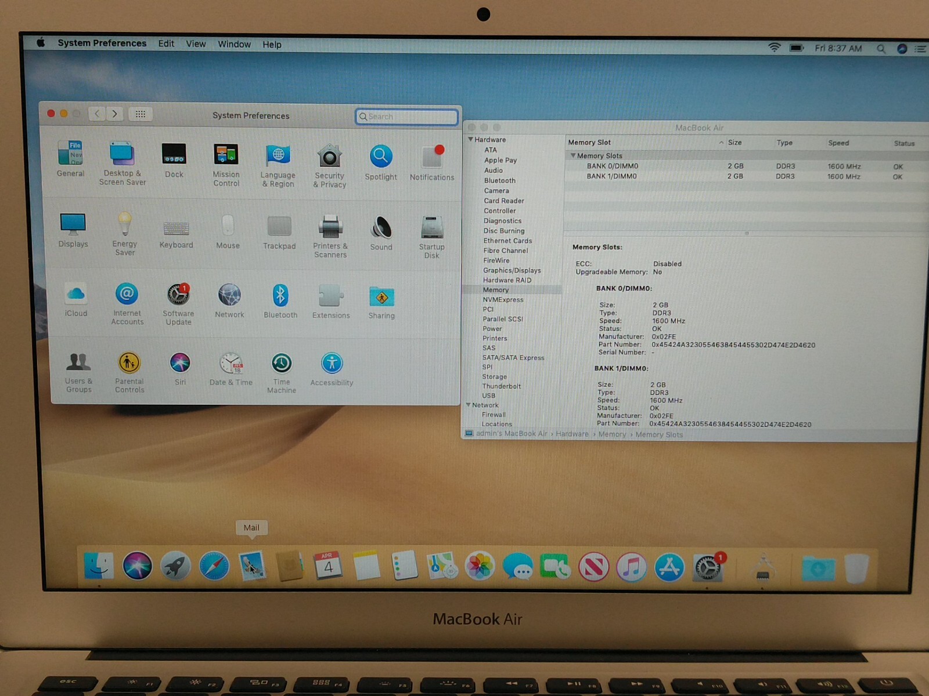Image resolution: width=929 pixels, height=696 pixels.
Task: Open the System Preferences app menu
Action: tap(102, 43)
